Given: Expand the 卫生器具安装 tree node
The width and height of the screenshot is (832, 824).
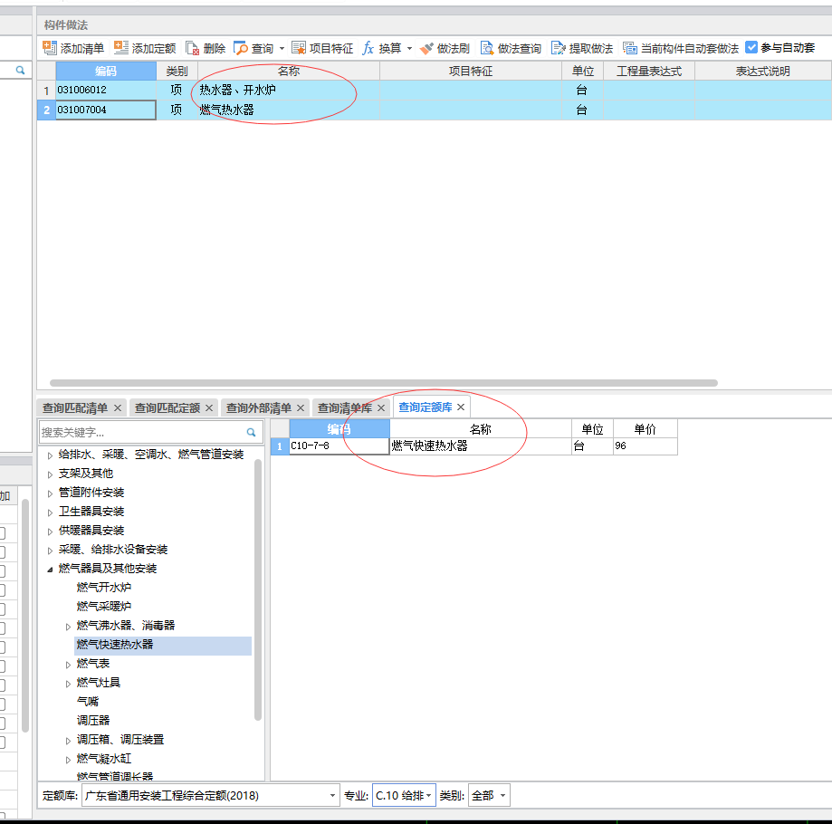Looking at the screenshot, I should click(50, 513).
